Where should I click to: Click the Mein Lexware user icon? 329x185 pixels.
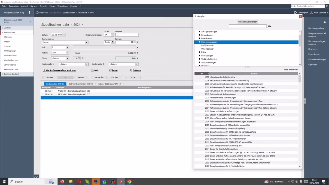(311, 12)
